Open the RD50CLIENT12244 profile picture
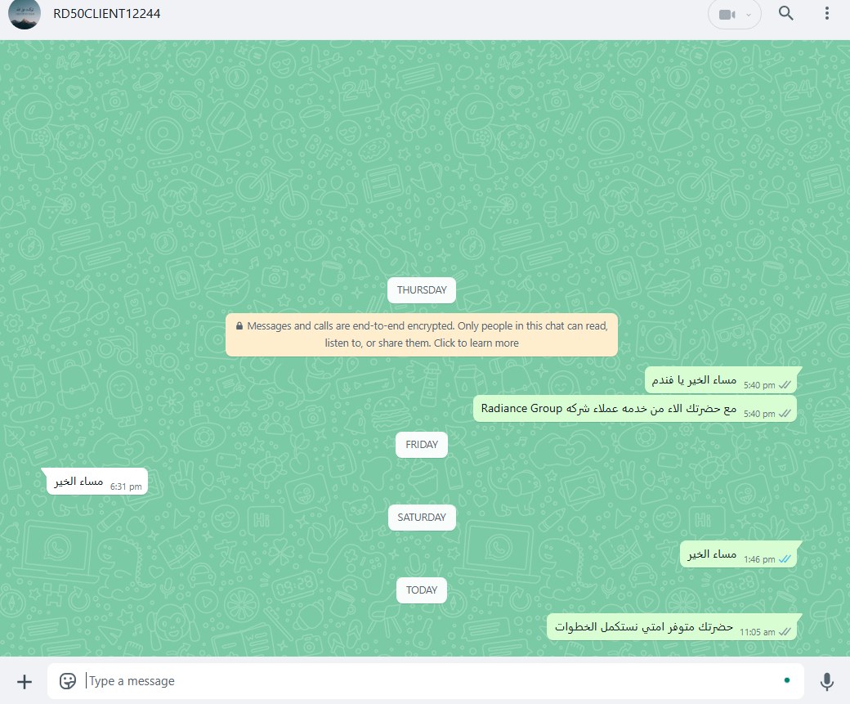The image size is (850, 704). pyautogui.click(x=25, y=14)
